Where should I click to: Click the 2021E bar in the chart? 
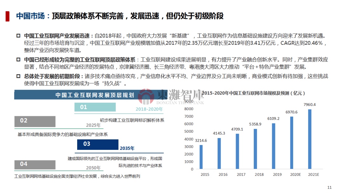(x=310, y=139)
